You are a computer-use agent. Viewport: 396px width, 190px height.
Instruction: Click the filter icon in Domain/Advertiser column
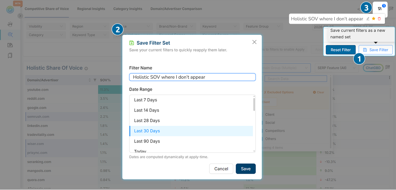[95, 80]
